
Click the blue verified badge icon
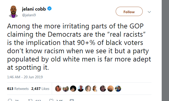coord(49,9)
